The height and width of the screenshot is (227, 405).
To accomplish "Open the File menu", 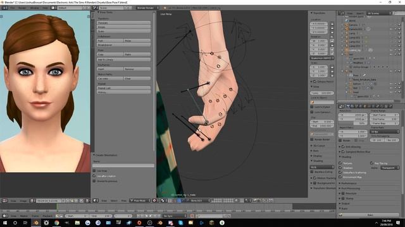I will 12,8.
